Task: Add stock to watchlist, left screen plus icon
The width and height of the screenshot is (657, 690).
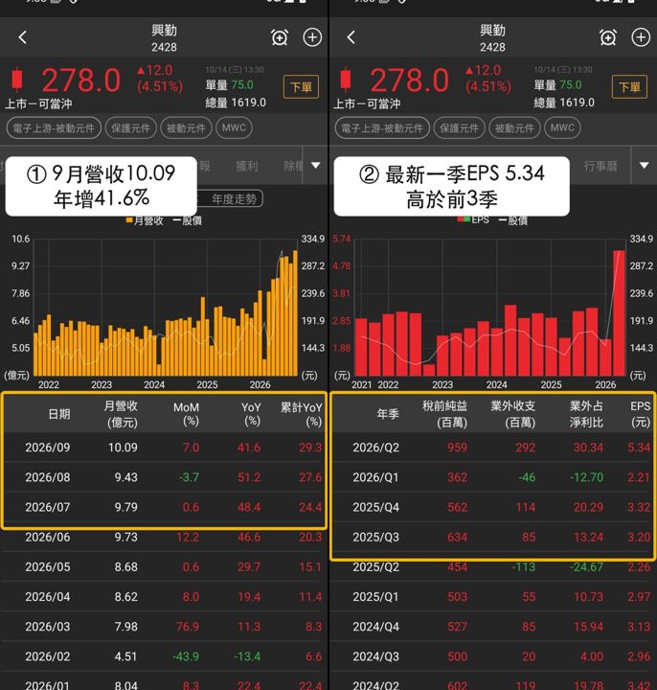Action: click(312, 37)
